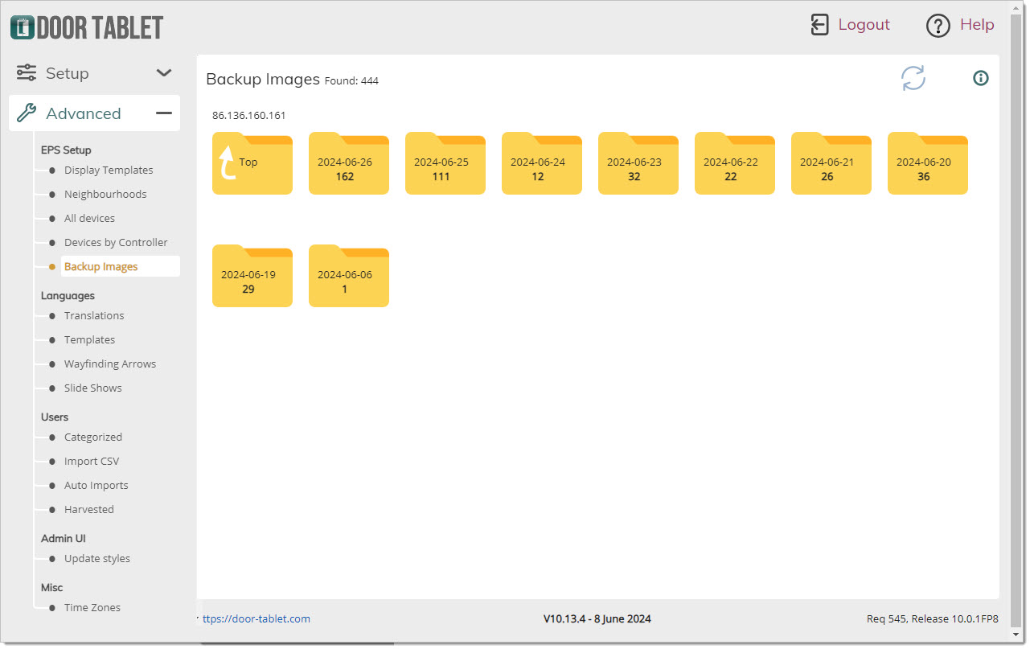Open the Time Zones setting
The image size is (1030, 649).
[x=92, y=608]
